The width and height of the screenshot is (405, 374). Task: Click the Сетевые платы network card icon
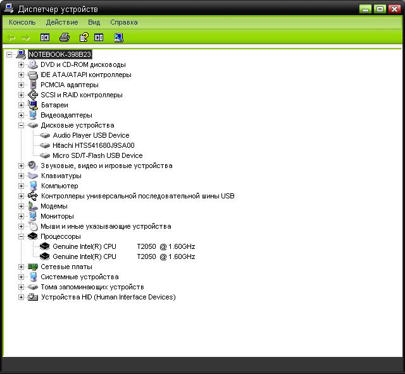33,267
